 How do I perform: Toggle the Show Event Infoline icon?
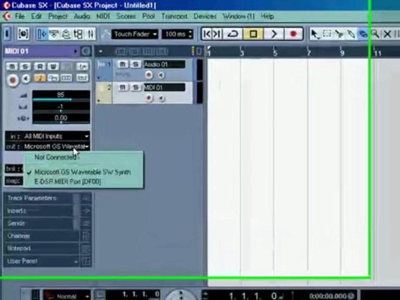coord(54,34)
